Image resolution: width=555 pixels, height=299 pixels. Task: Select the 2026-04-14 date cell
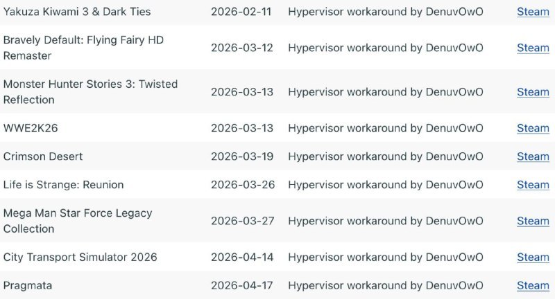242,257
